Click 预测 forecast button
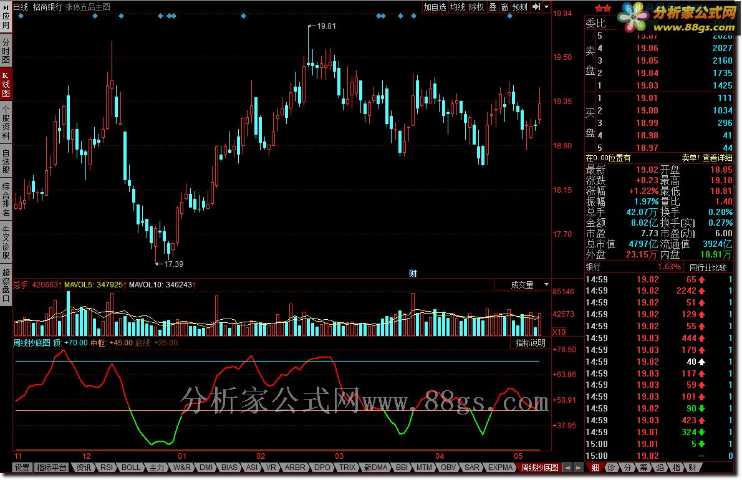742x480 pixels. [519, 7]
